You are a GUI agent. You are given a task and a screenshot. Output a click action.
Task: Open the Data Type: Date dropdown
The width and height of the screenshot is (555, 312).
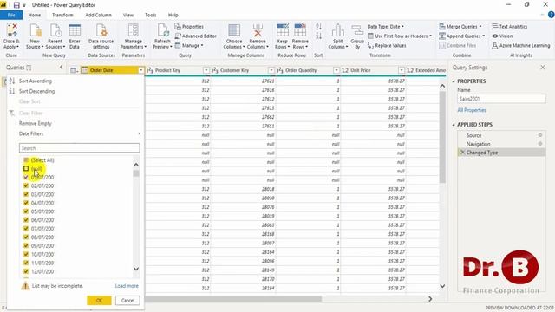[385, 27]
